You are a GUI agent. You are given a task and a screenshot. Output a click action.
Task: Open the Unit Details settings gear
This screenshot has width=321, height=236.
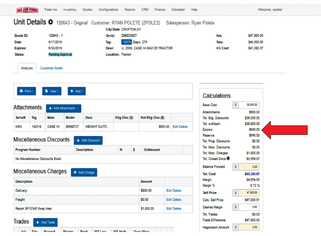coord(51,22)
